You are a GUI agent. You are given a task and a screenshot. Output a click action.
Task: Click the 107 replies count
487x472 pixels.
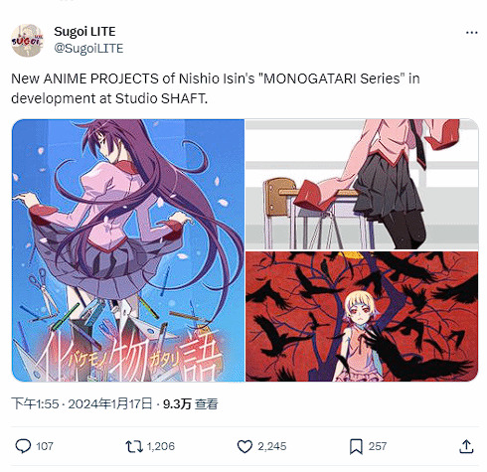(x=45, y=446)
